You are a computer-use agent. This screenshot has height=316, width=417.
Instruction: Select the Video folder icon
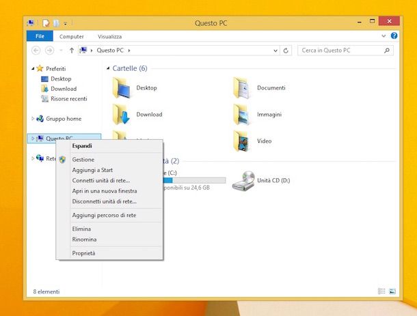(241, 141)
